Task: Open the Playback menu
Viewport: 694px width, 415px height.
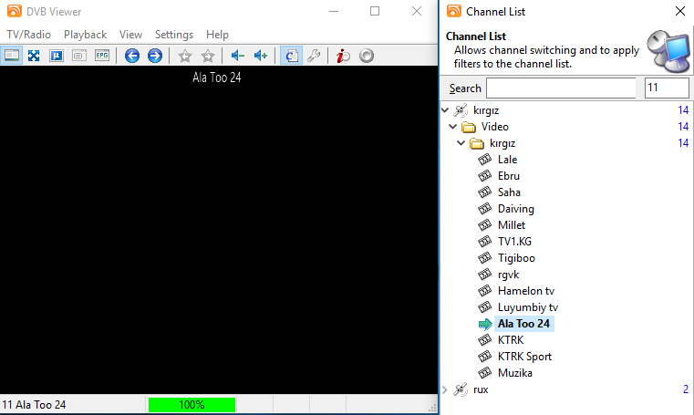Action: pos(85,35)
